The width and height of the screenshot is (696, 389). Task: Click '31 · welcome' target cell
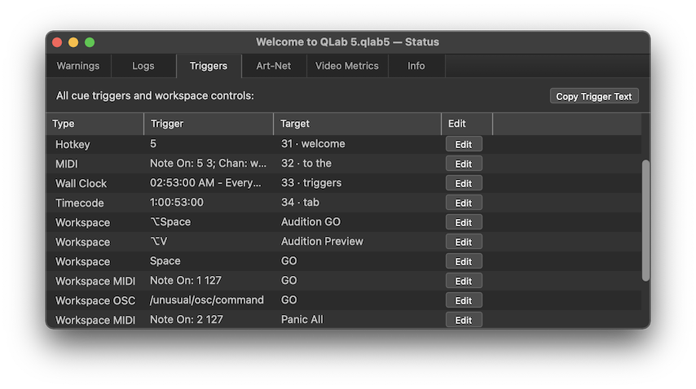(313, 144)
